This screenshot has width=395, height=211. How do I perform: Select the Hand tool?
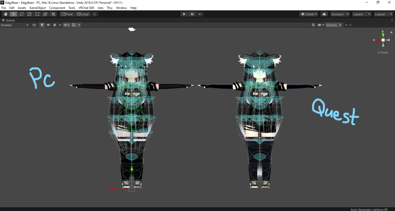click(6, 14)
